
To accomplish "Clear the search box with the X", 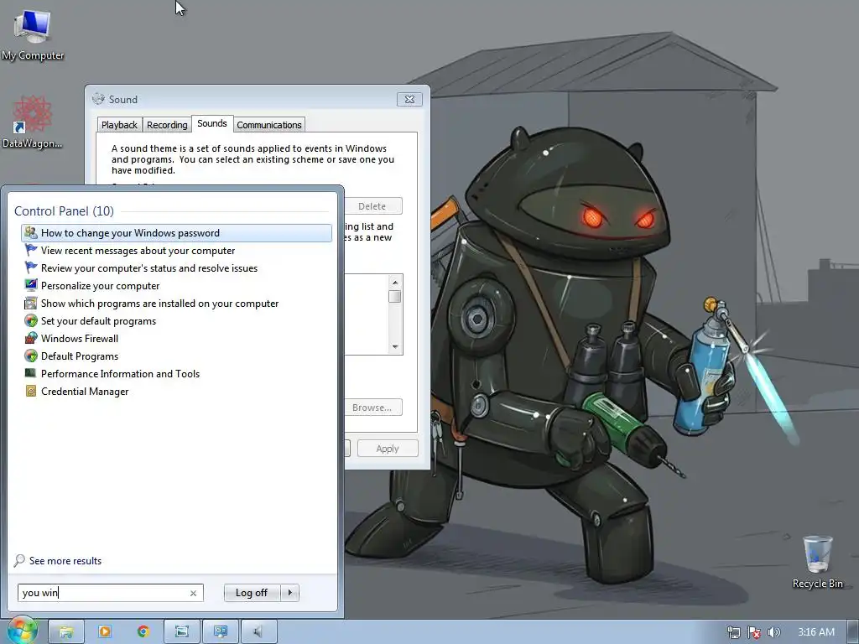I will (193, 593).
